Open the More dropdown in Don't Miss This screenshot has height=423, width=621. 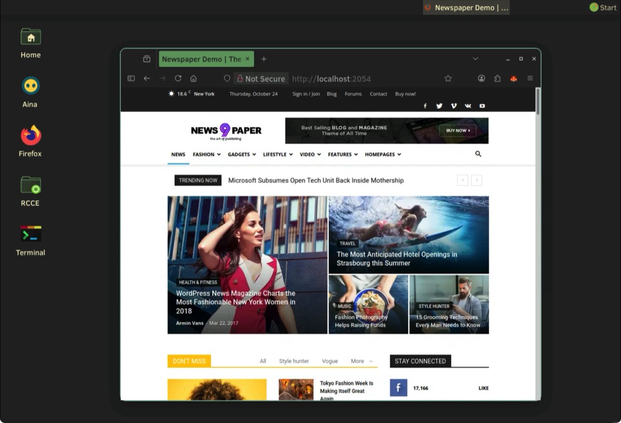[x=362, y=361]
